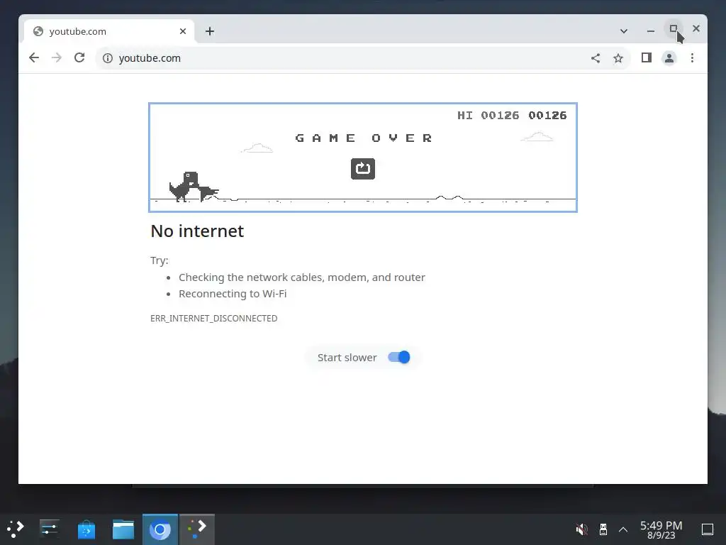Open the second launcher taskbar entry
The image size is (726, 545).
coord(197,529)
